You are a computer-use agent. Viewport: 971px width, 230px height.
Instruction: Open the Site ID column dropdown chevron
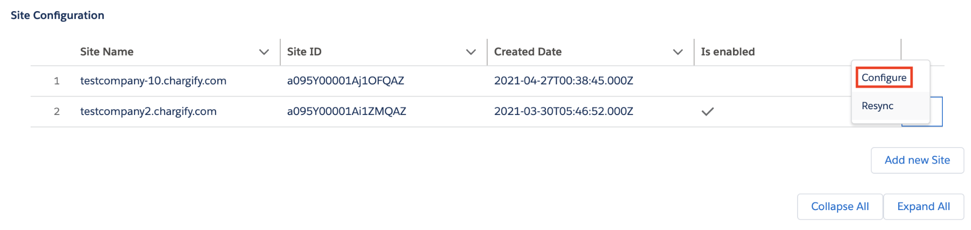[x=471, y=52]
